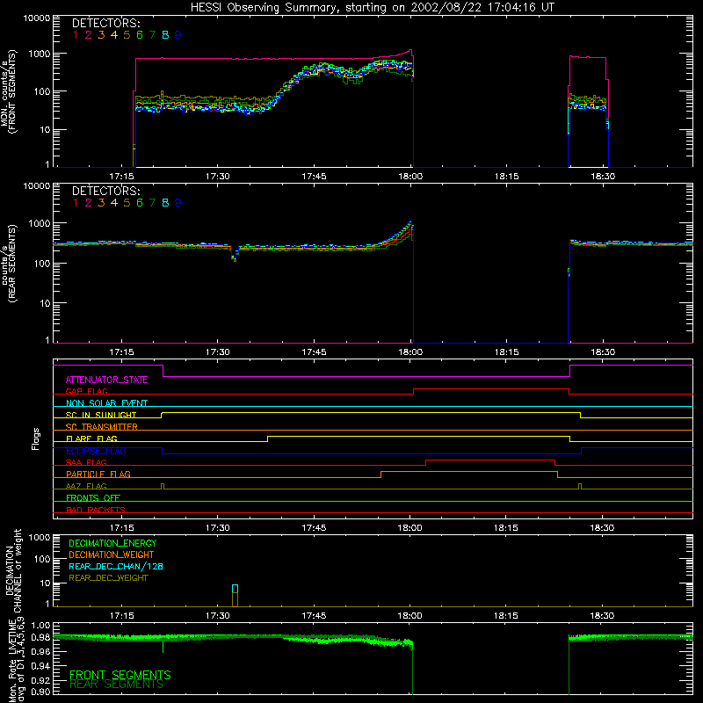Click 18:30 tick under the decimation panel
This screenshot has height=703, width=703.
(x=602, y=616)
